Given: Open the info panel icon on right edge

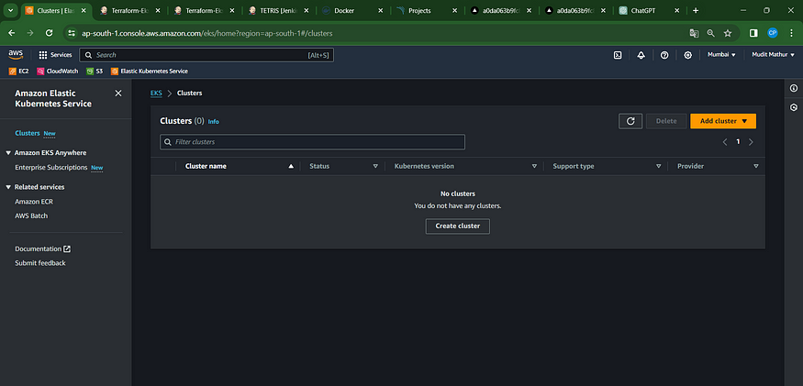Looking at the screenshot, I should tap(793, 89).
